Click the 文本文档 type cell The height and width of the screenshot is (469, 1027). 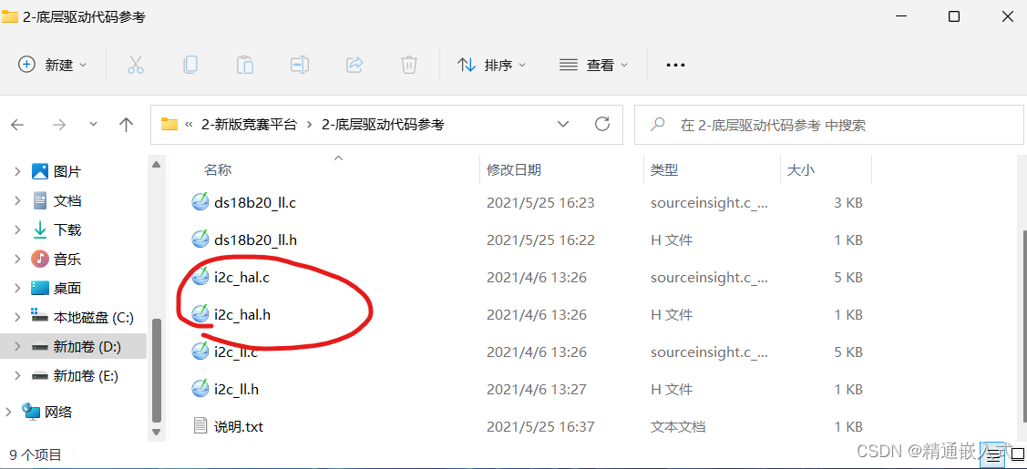pyautogui.click(x=678, y=427)
